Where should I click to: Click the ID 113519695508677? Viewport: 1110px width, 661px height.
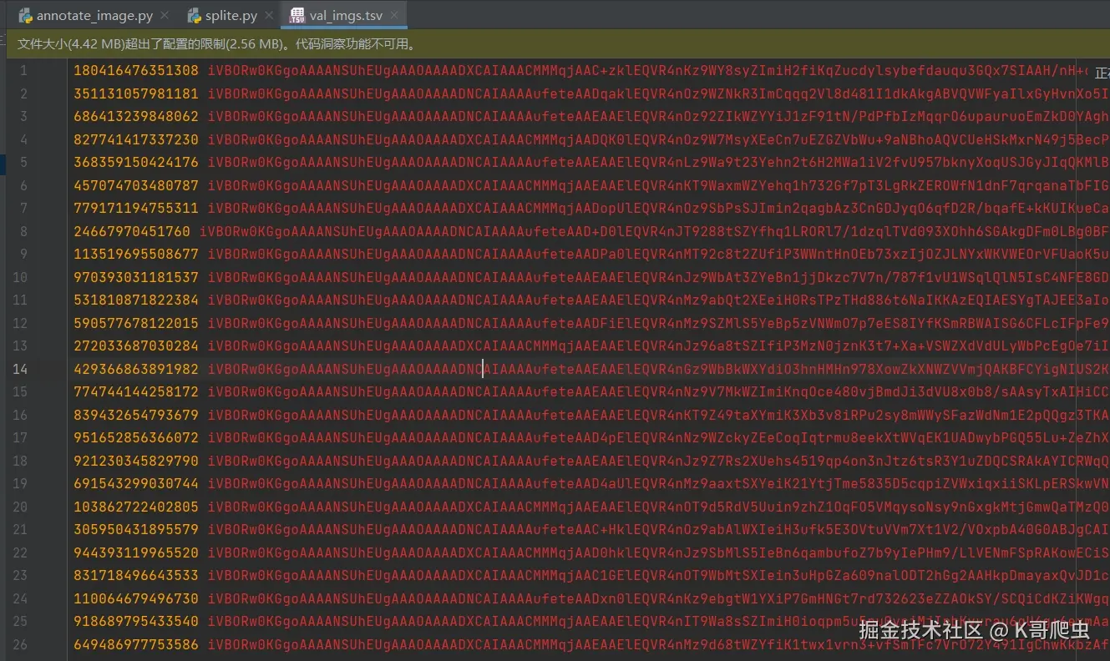click(x=136, y=255)
